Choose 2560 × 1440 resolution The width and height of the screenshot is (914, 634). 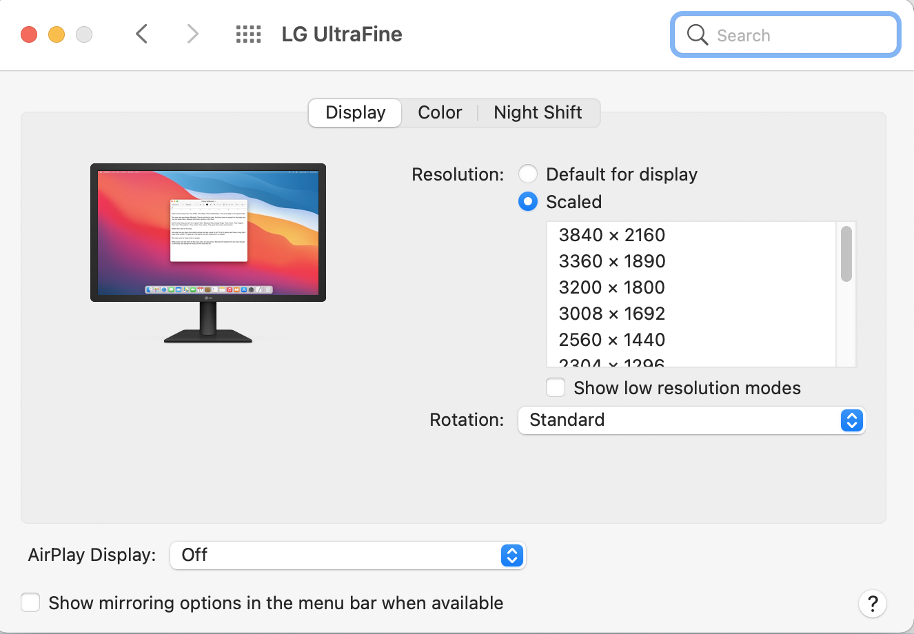click(x=691, y=340)
